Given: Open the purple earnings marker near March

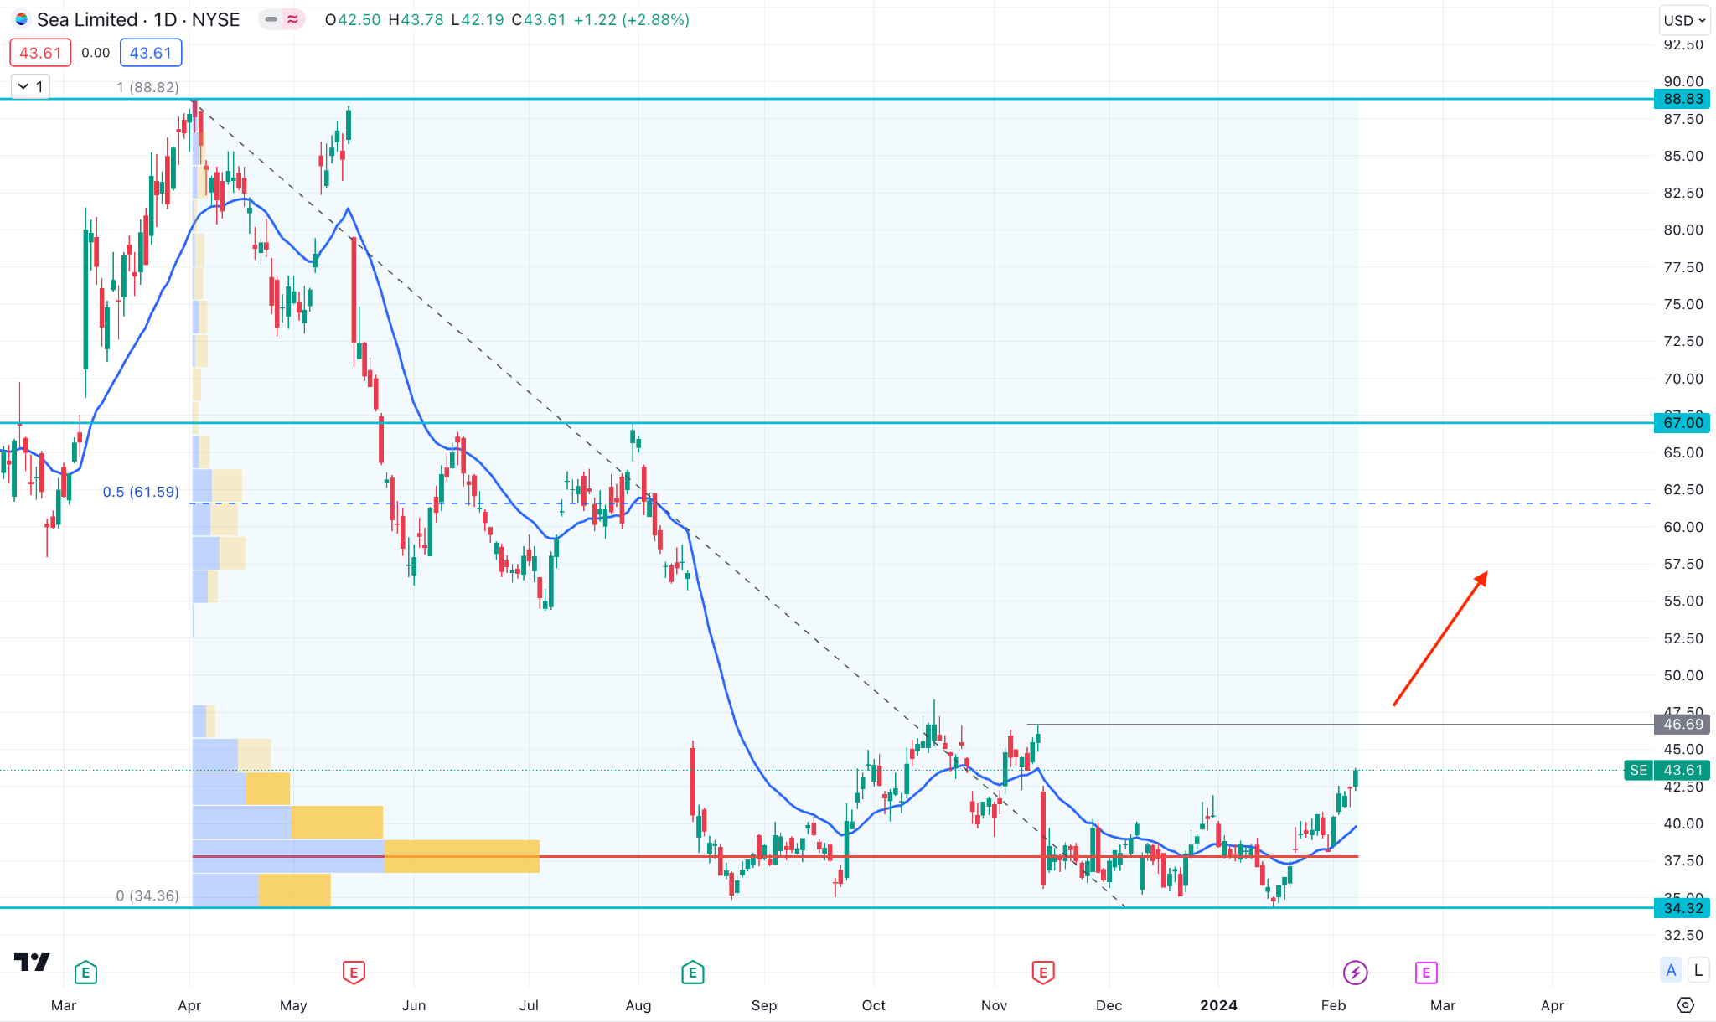Looking at the screenshot, I should point(1425,973).
